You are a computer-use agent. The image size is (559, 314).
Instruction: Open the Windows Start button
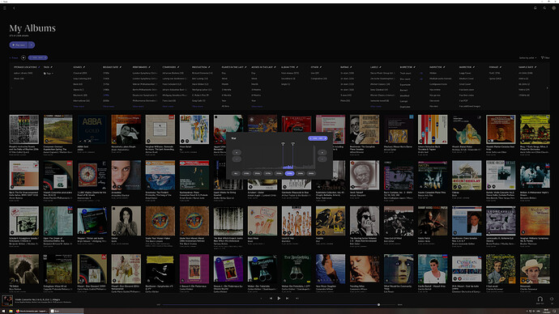click(x=4, y=311)
